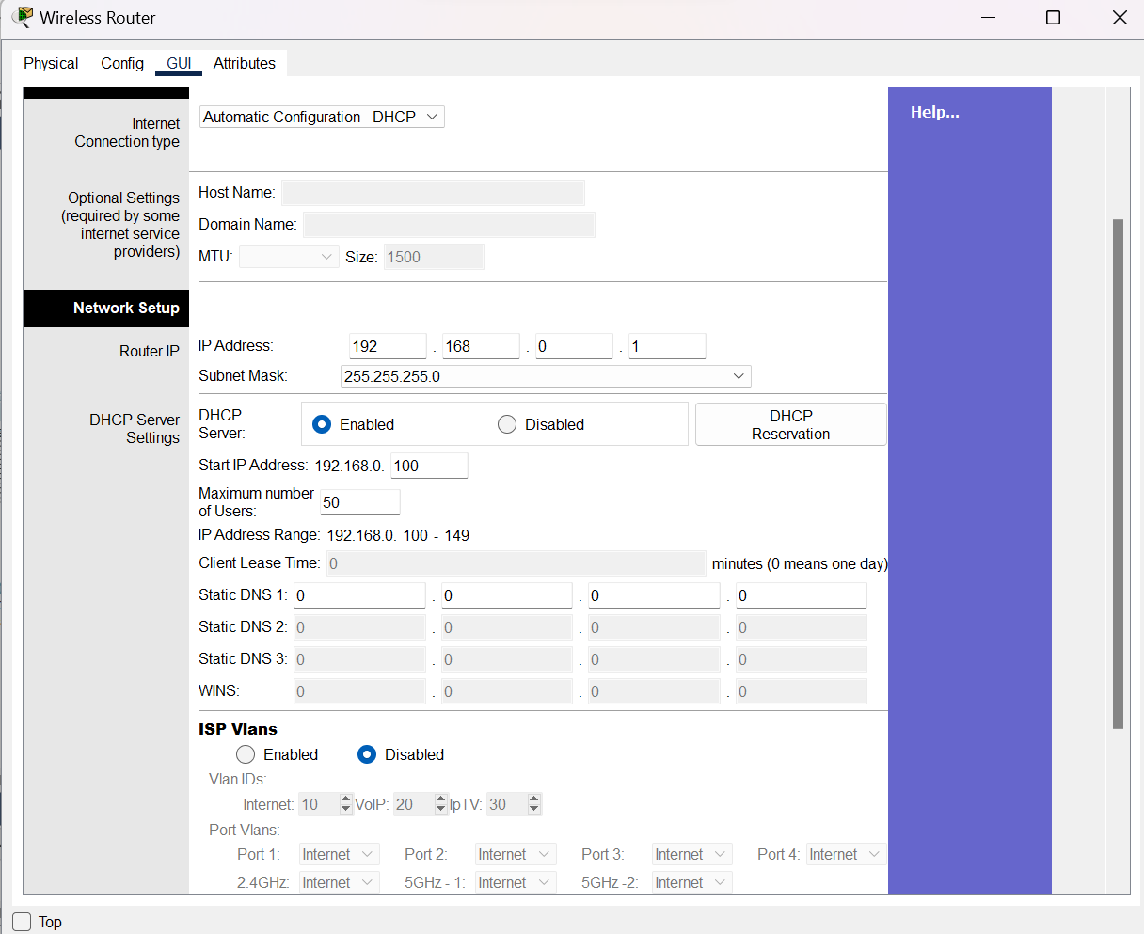This screenshot has height=934, width=1144.
Task: Click the Start IP Address field
Action: (x=428, y=466)
